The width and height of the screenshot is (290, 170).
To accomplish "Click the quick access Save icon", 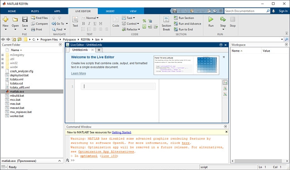I will point(174,11).
